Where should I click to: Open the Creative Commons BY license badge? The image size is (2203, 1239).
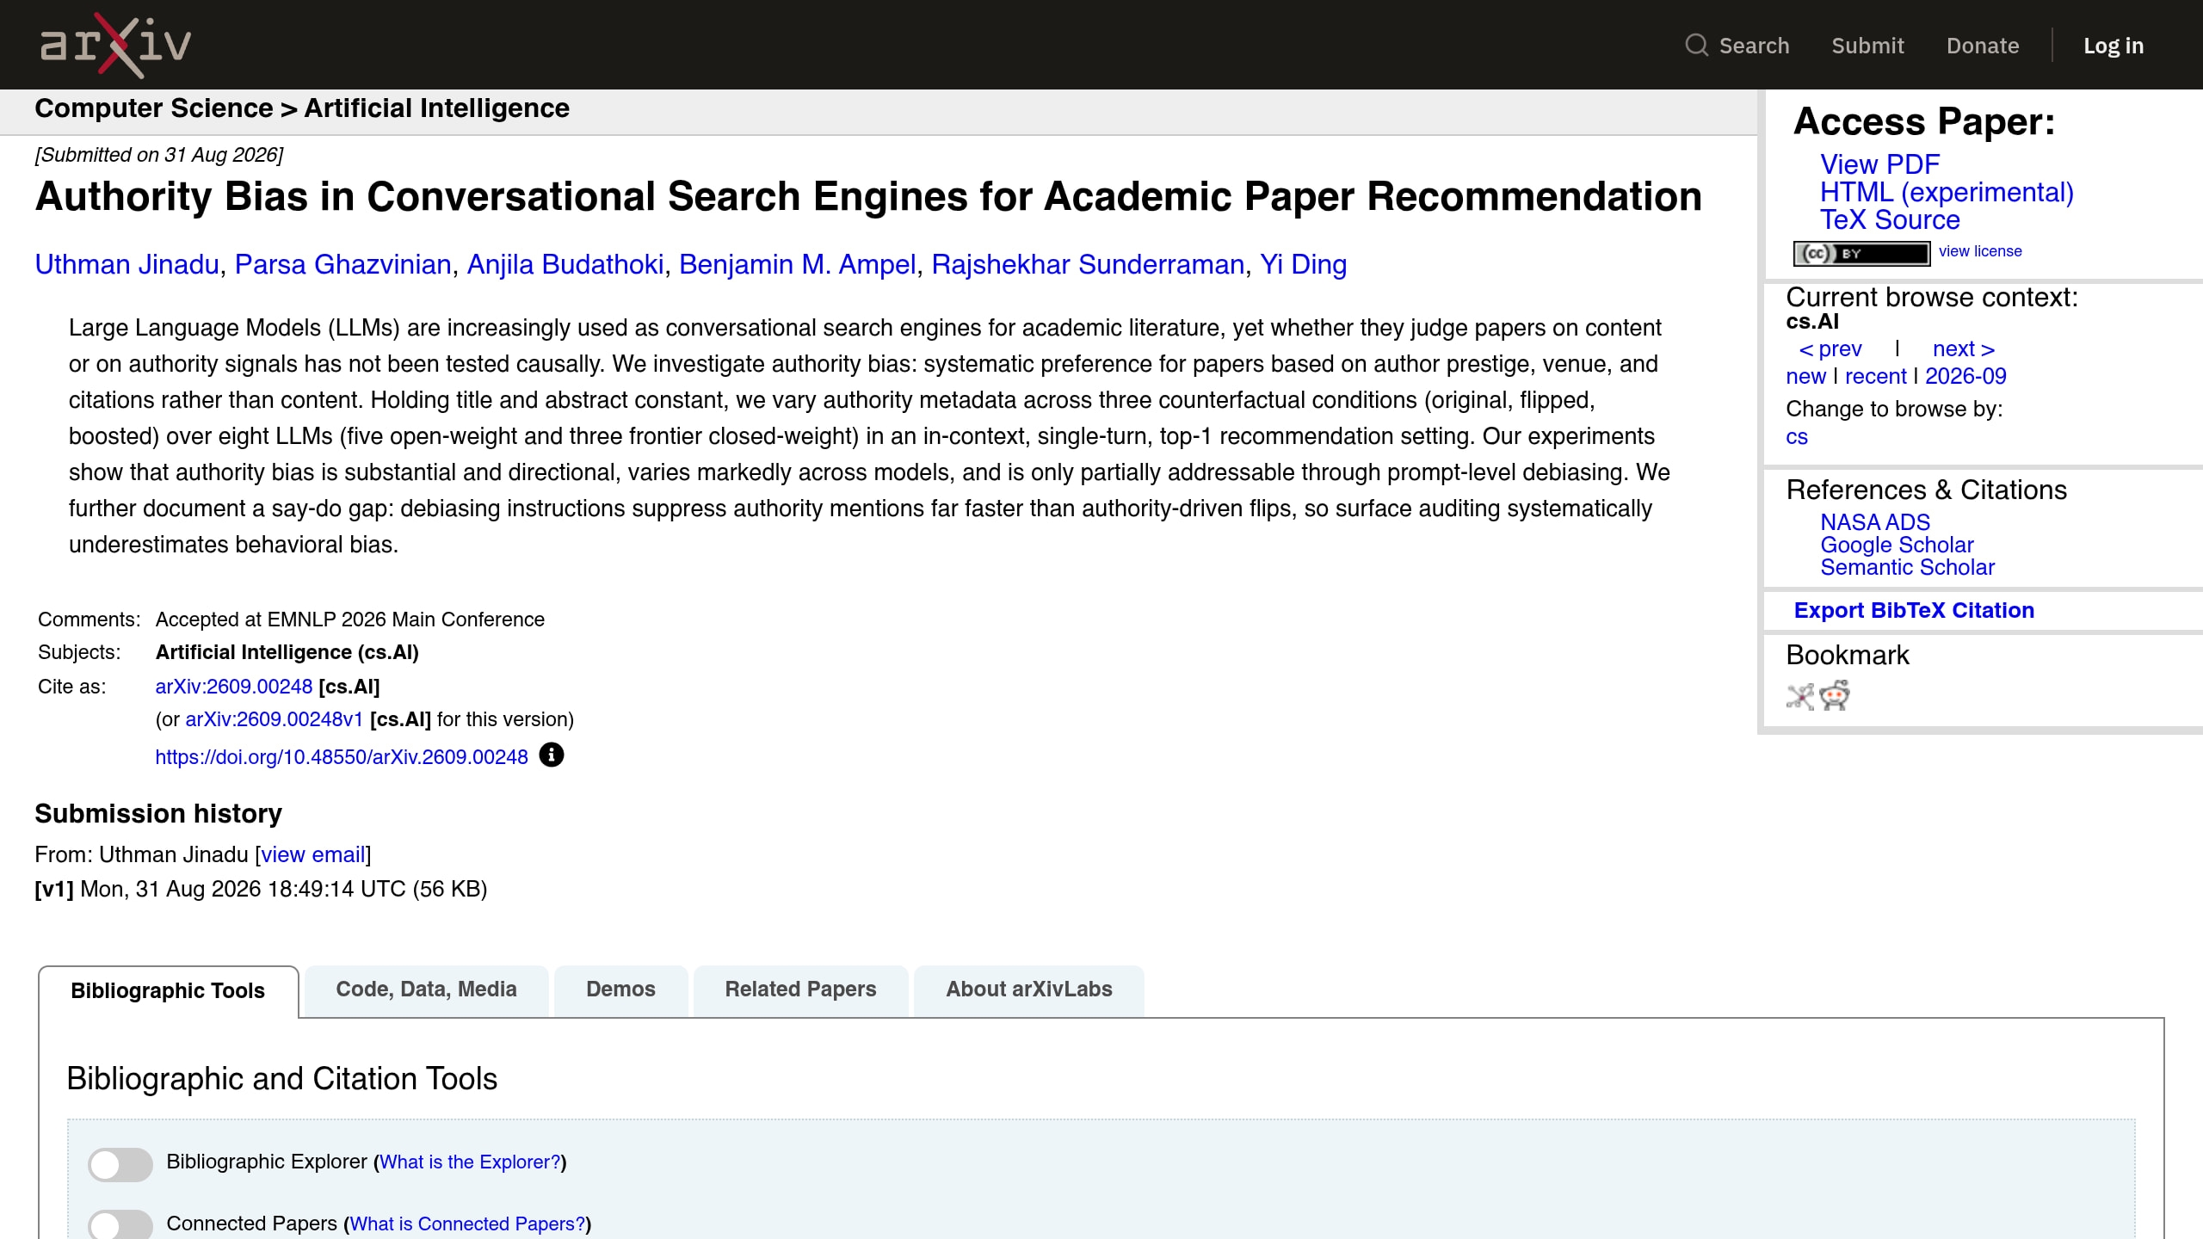pyautogui.click(x=1861, y=253)
